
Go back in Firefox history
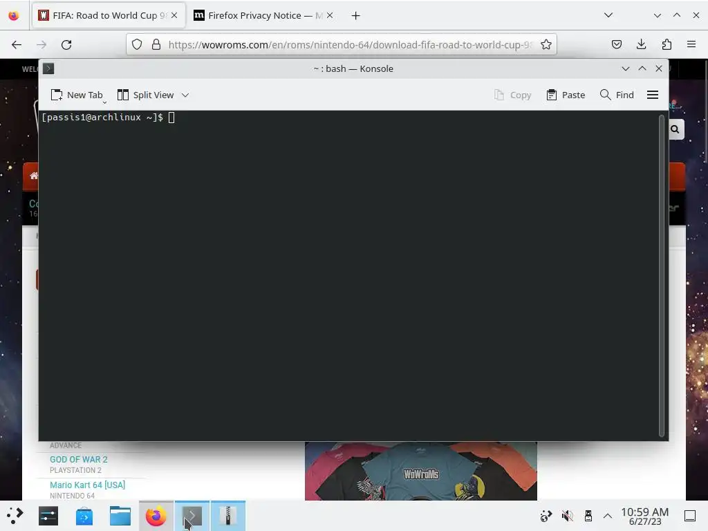tap(17, 45)
